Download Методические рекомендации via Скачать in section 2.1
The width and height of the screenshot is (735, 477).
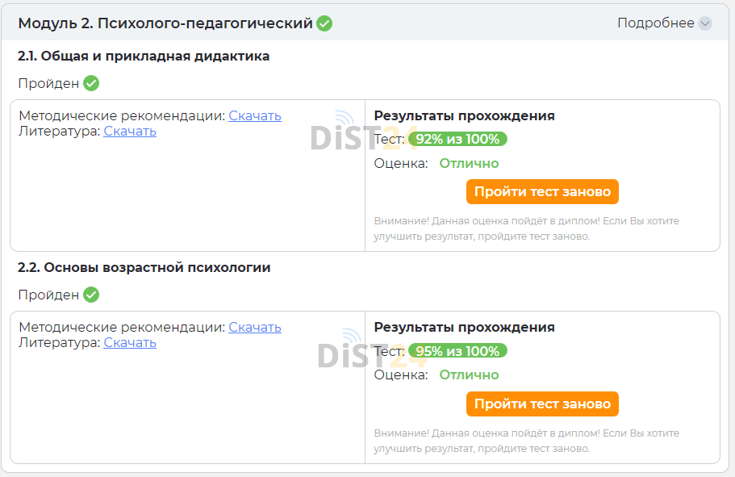tap(255, 115)
